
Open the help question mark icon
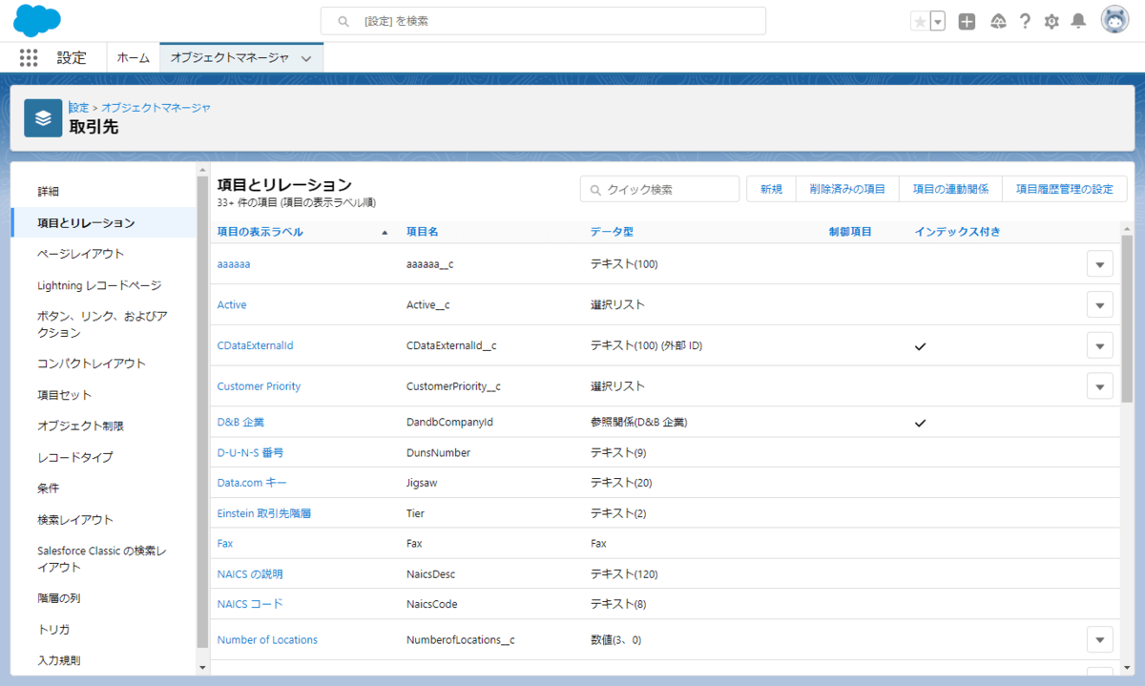(x=1025, y=21)
